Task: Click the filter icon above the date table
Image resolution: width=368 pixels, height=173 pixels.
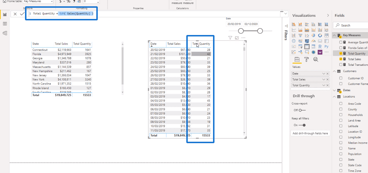Action: click(230, 38)
